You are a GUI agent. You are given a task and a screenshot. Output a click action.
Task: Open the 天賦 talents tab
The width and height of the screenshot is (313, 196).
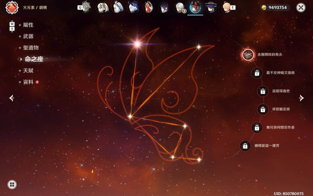28,71
